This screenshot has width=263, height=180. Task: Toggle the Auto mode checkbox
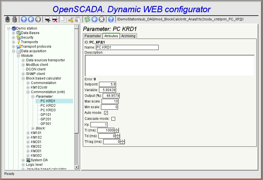click(x=106, y=113)
